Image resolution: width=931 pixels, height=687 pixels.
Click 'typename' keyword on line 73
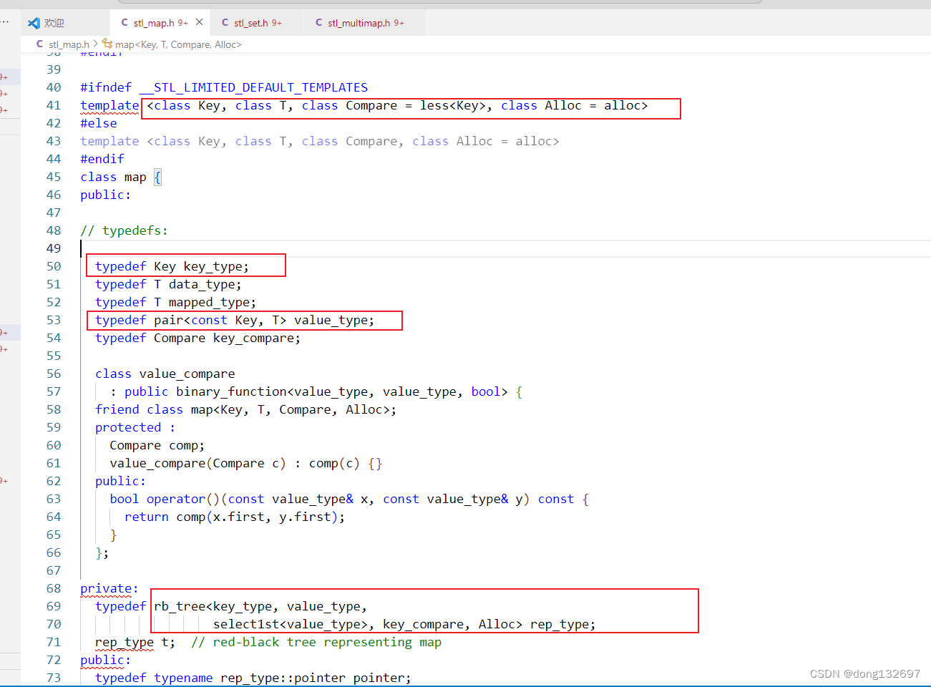(183, 678)
